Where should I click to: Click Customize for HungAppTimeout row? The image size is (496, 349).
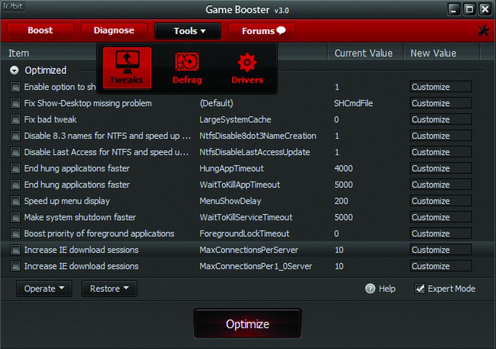441,169
